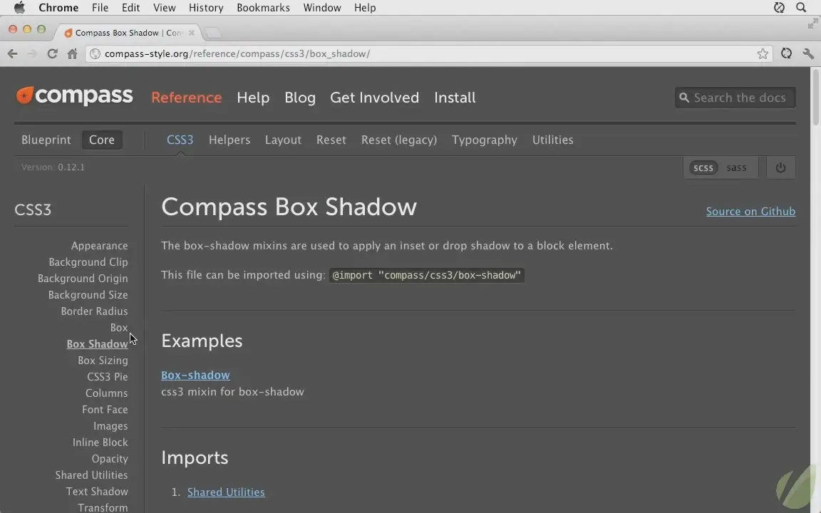The width and height of the screenshot is (821, 513).
Task: Close the Compass Box Shadow tab
Action: click(192, 33)
